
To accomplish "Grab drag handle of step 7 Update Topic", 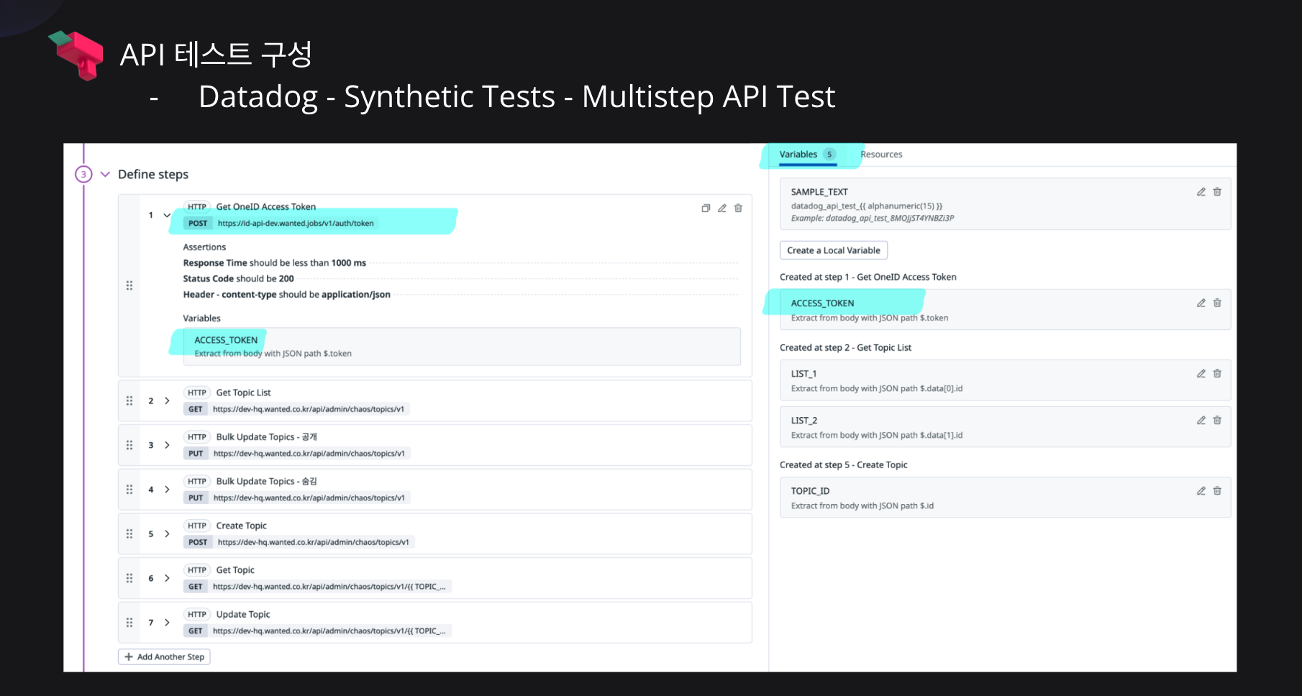I will (129, 623).
